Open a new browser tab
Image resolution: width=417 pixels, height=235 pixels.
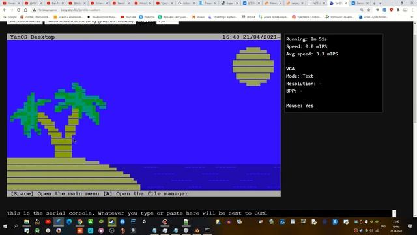tap(374, 3)
